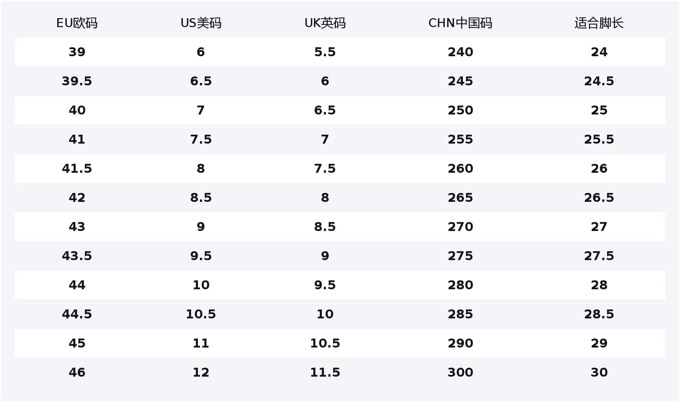Click the 适合脚长 column header

[599, 23]
